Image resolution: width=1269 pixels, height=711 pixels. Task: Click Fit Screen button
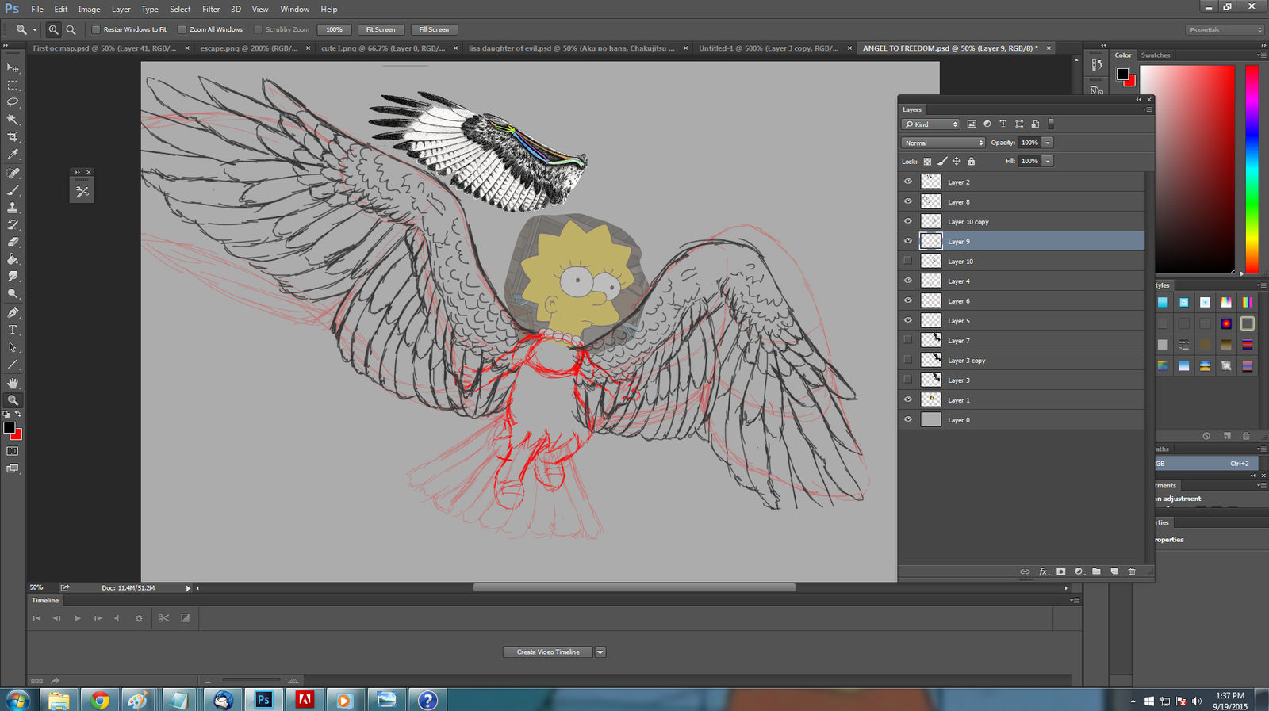point(381,29)
